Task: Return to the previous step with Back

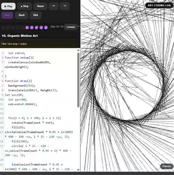Action: pos(22,15)
